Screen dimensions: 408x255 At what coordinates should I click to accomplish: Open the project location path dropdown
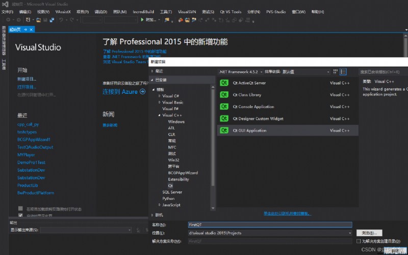349,233
